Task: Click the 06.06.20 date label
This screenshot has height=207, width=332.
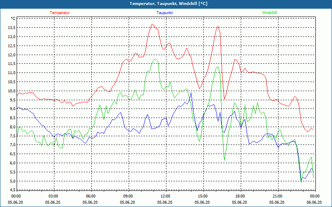Action: [x=314, y=202]
